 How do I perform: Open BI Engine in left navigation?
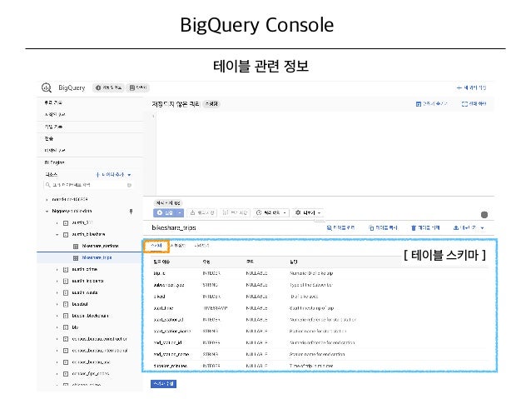coord(54,162)
